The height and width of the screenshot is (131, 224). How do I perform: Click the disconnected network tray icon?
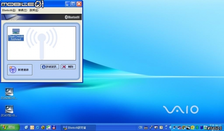(179, 128)
